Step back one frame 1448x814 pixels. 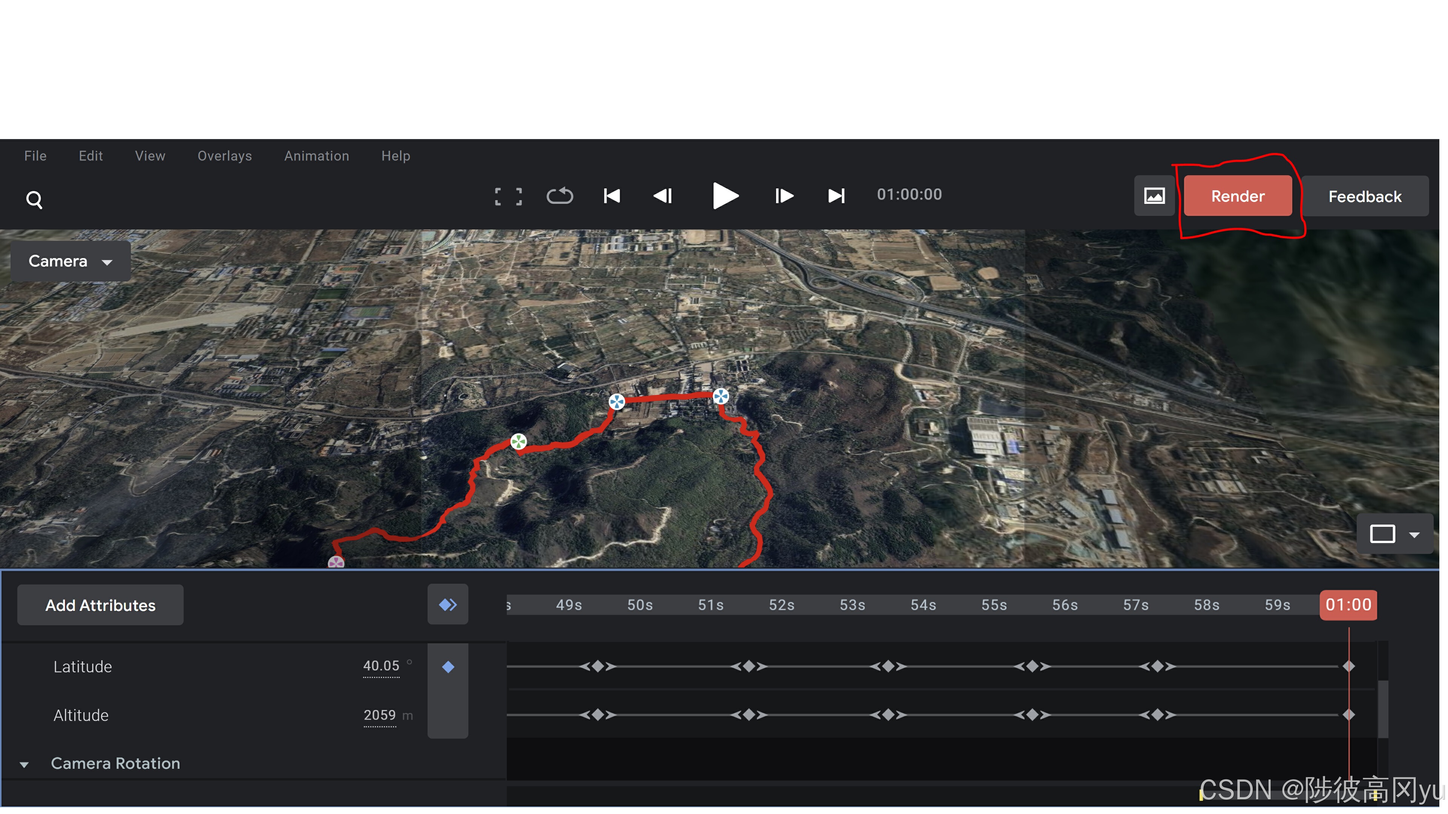click(663, 196)
